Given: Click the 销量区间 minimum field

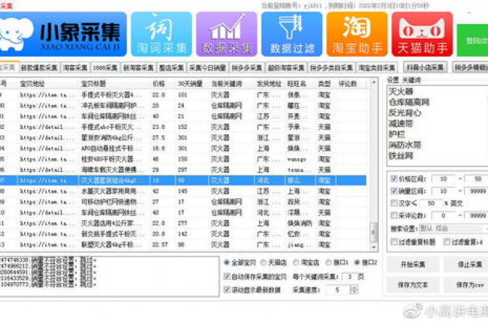Looking at the screenshot, I should (x=444, y=191).
